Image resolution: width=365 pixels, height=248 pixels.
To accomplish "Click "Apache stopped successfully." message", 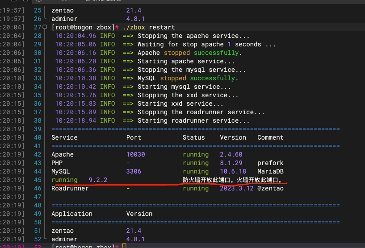I will pos(190,53).
